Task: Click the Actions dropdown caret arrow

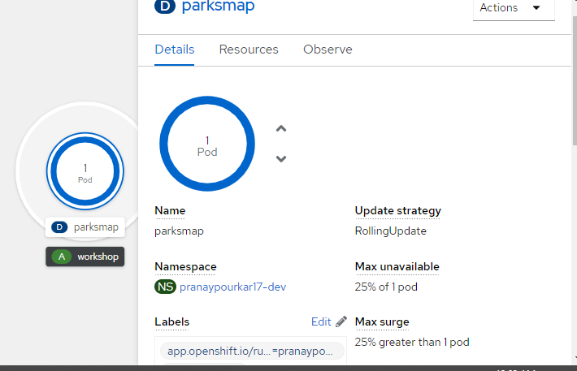Action: click(536, 8)
